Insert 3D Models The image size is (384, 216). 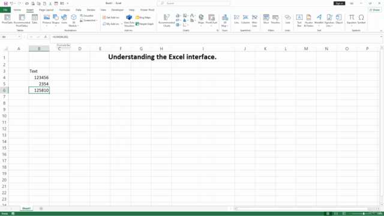(73, 20)
